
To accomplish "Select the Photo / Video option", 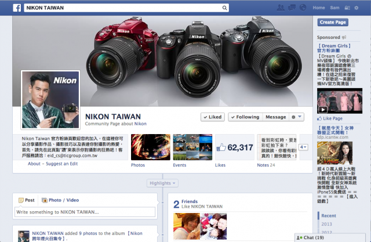I will pos(60,200).
